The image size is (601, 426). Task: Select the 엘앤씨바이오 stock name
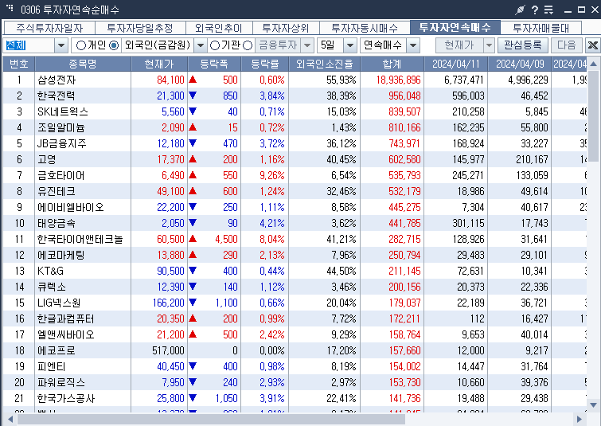pyautogui.click(x=65, y=334)
